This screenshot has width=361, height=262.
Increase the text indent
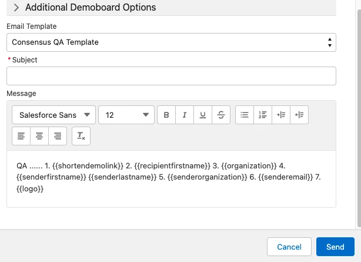click(x=281, y=115)
